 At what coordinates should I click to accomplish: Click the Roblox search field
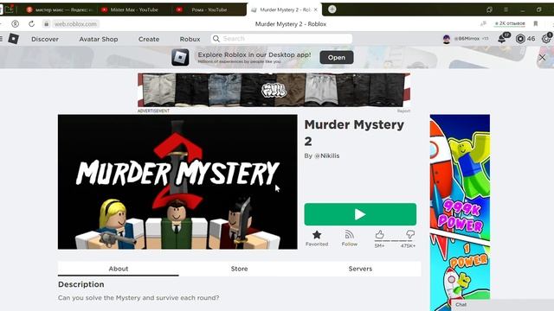281,38
